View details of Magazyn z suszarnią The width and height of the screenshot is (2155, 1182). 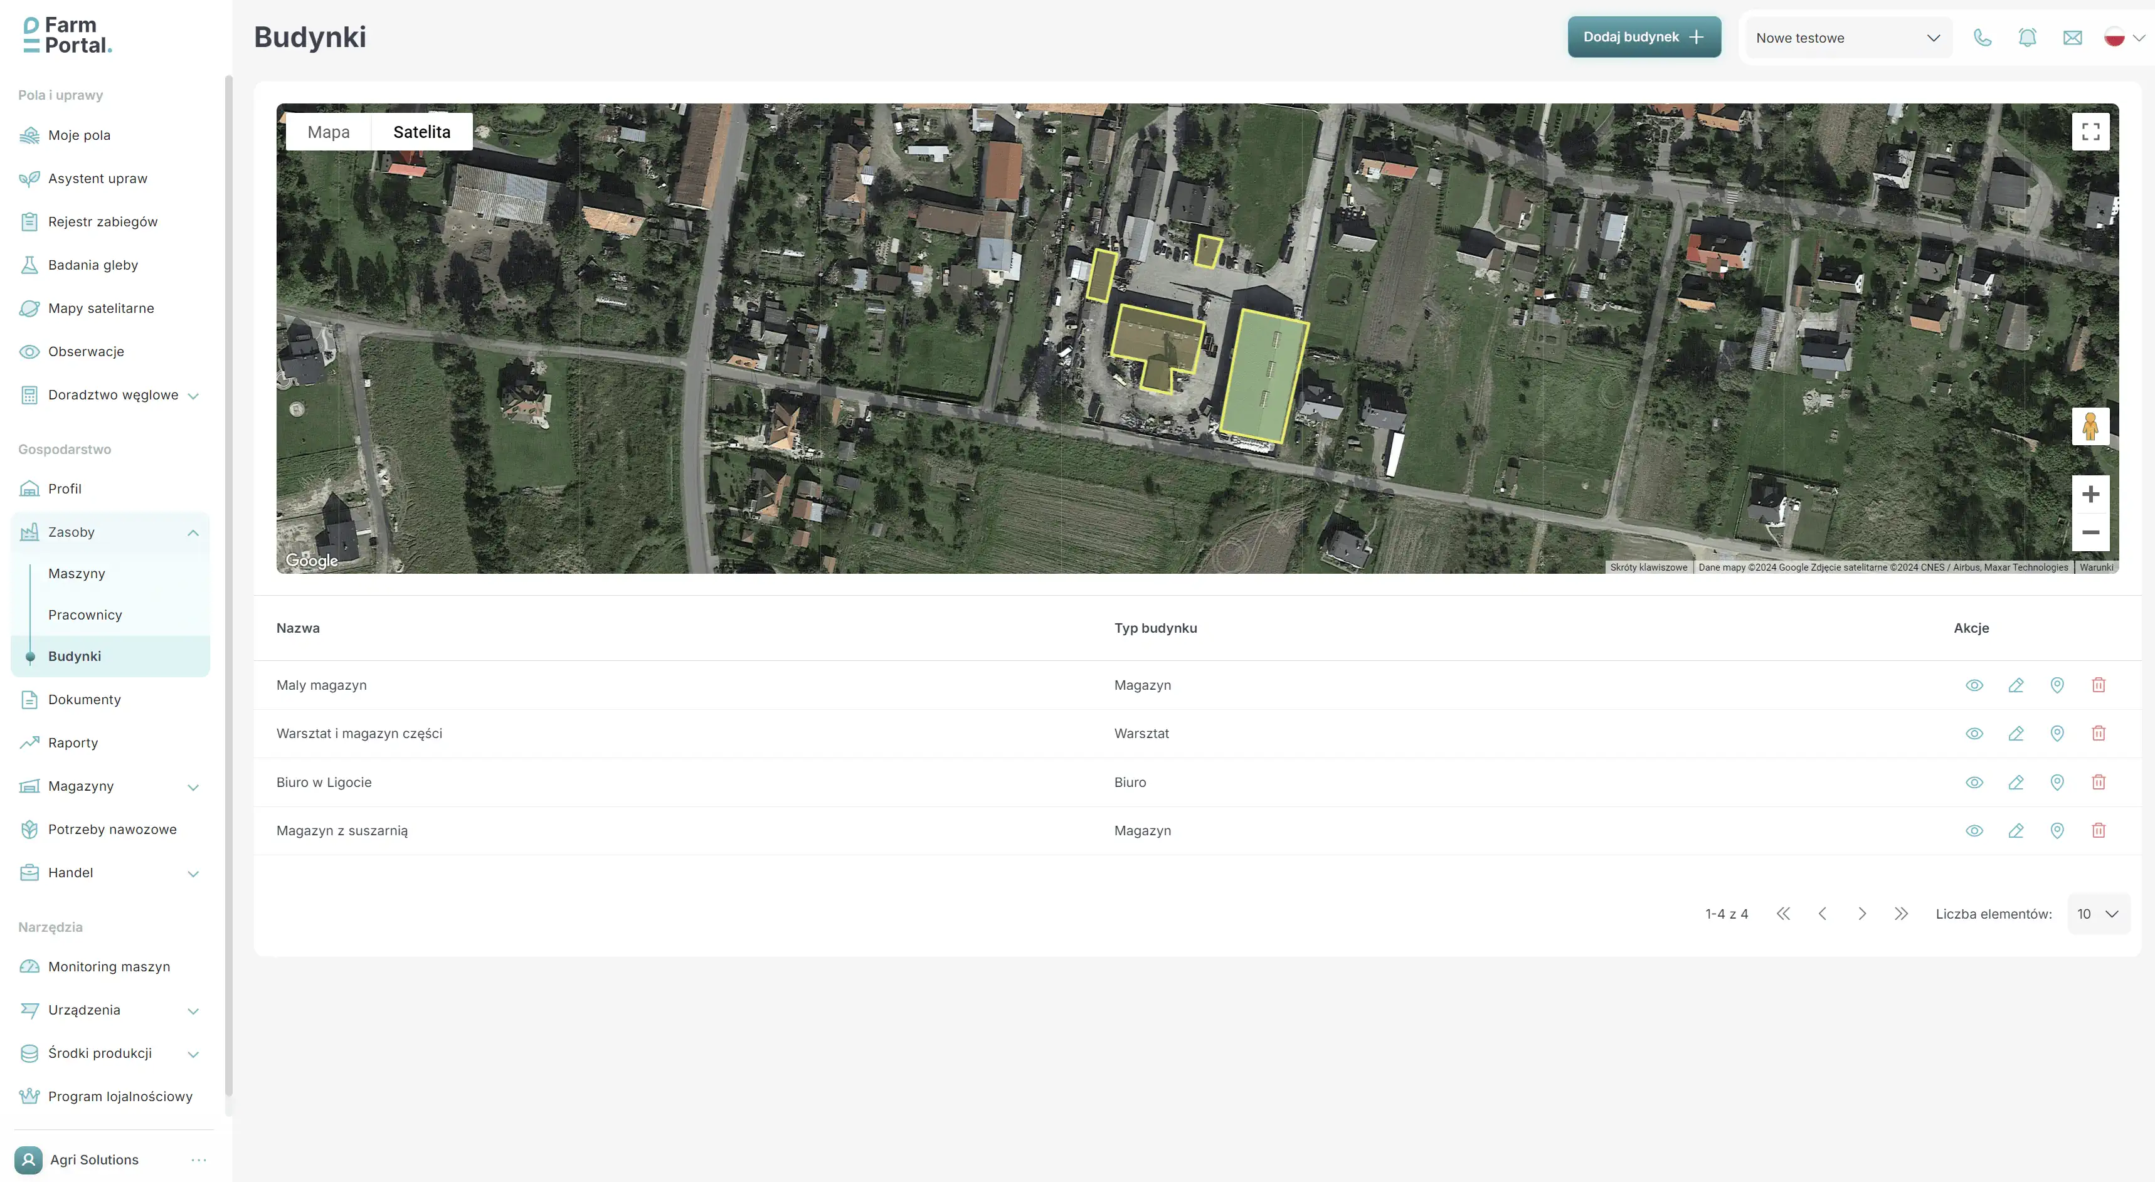pyautogui.click(x=1974, y=831)
